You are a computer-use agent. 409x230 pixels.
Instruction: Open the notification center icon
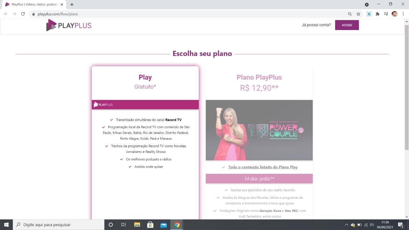point(401,225)
